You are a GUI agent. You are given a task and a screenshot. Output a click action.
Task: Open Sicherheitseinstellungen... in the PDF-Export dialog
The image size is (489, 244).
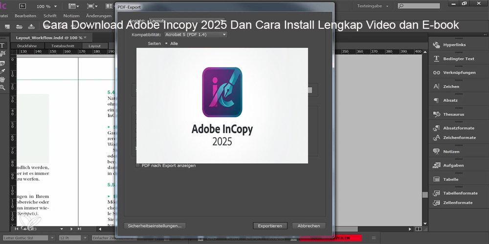coord(155,226)
